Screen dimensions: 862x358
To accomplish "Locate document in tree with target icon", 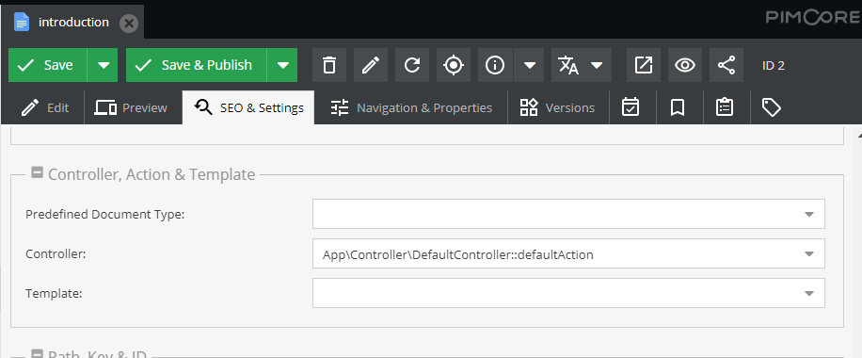I will click(x=454, y=65).
